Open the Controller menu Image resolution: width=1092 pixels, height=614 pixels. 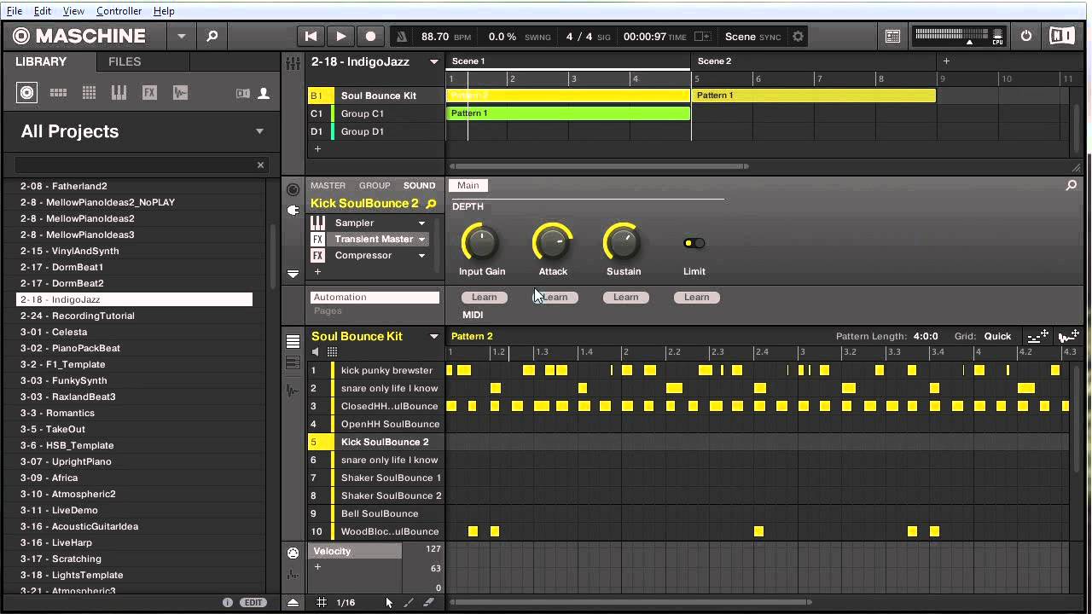[119, 11]
